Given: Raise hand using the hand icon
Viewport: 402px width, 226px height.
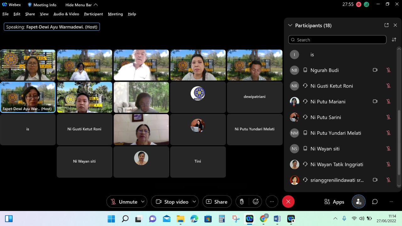Looking at the screenshot, I should (x=242, y=202).
